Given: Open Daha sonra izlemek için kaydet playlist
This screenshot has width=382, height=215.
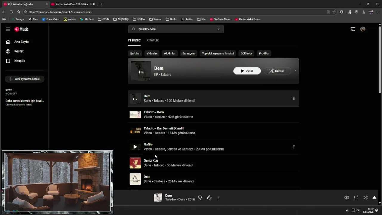Looking at the screenshot, I should [x=24, y=103].
